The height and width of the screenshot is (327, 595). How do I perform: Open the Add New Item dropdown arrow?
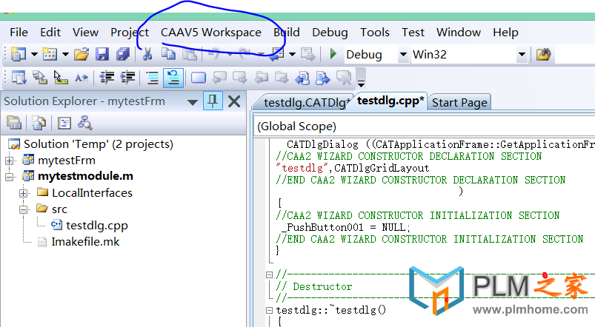[65, 55]
